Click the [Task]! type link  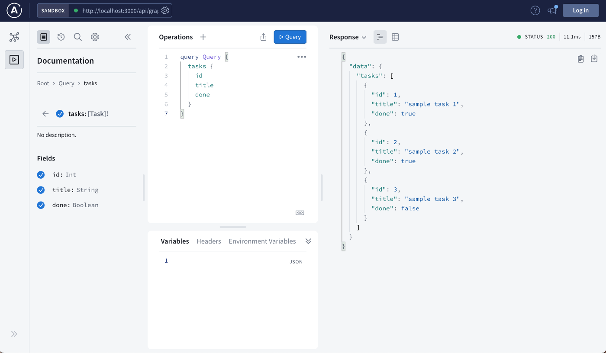point(98,114)
